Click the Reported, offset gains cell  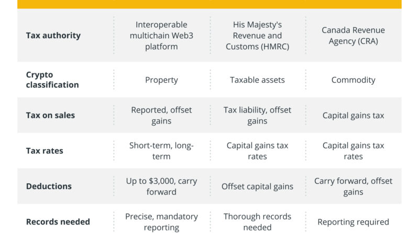click(161, 115)
